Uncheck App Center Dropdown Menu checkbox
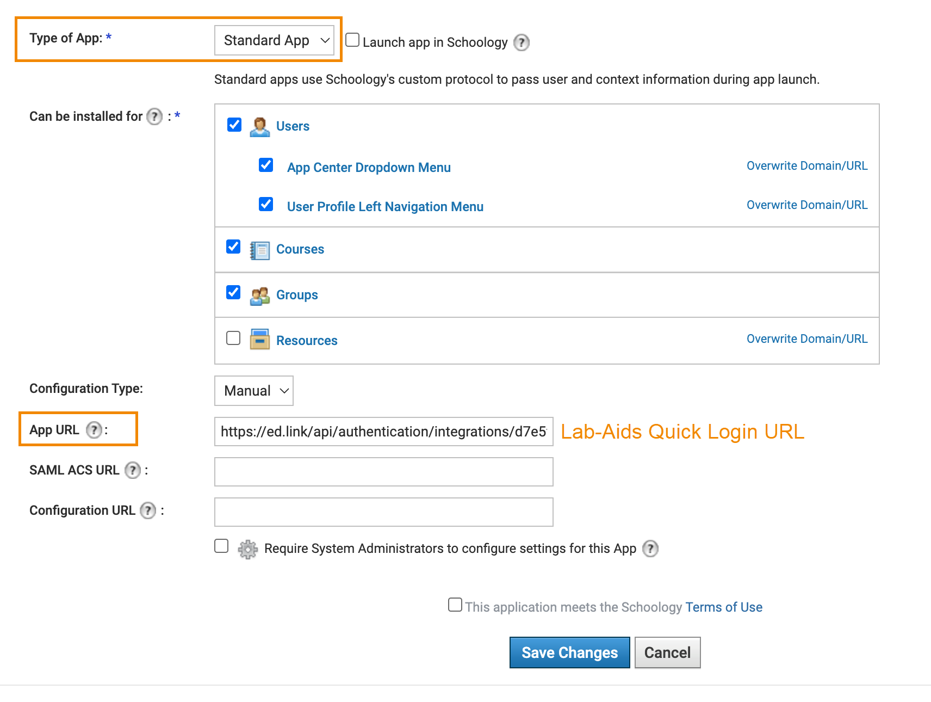This screenshot has width=931, height=702. [x=266, y=165]
